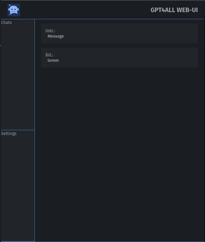Click the highlighted bar at the bottom
This screenshot has height=242, width=205.
[x=17, y=241]
